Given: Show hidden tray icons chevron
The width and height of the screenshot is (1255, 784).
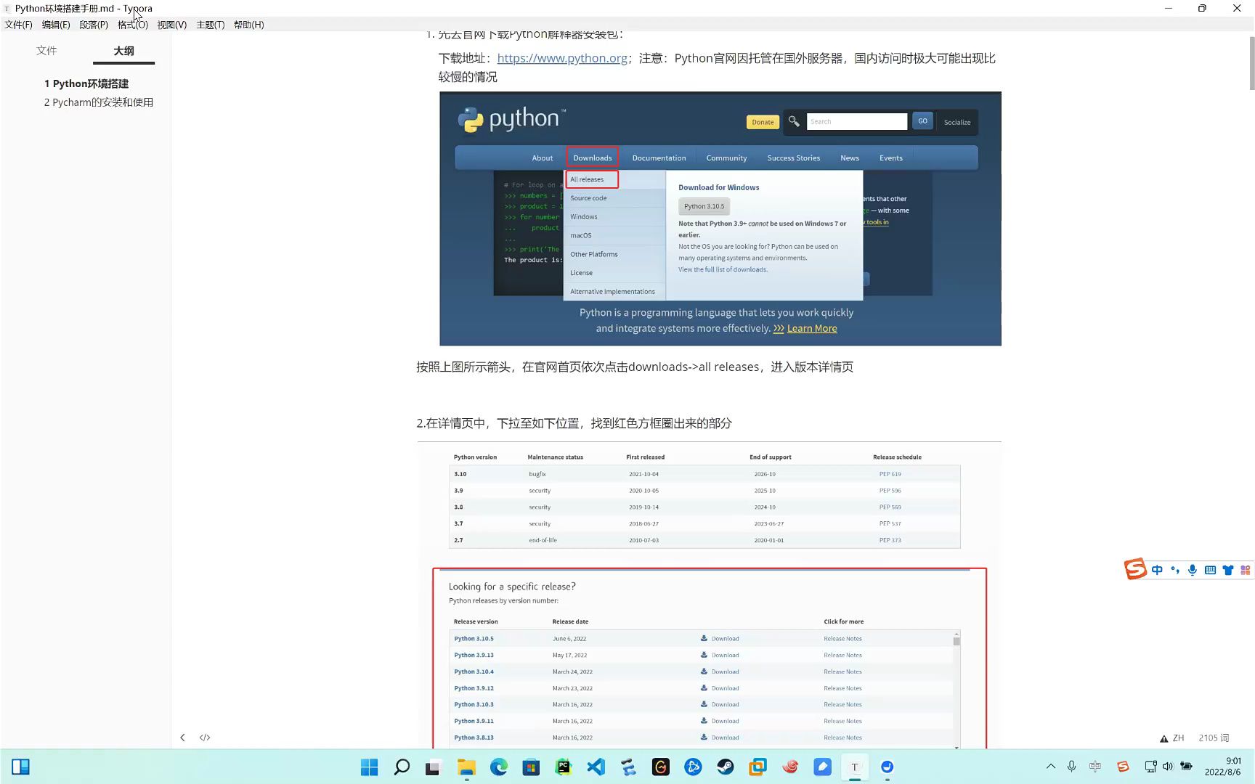Looking at the screenshot, I should pos(1050,767).
